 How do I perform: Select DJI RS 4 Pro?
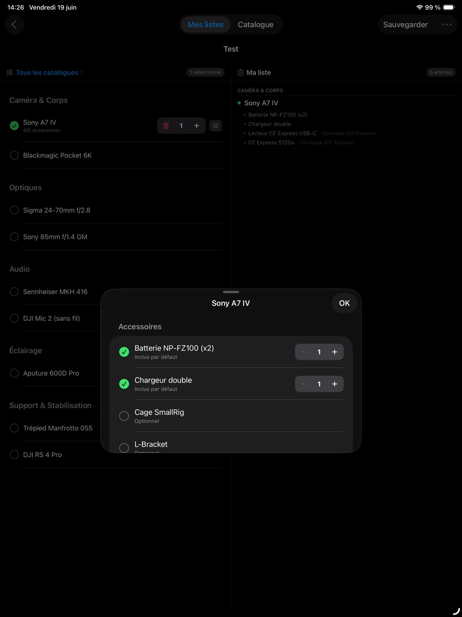(14, 455)
